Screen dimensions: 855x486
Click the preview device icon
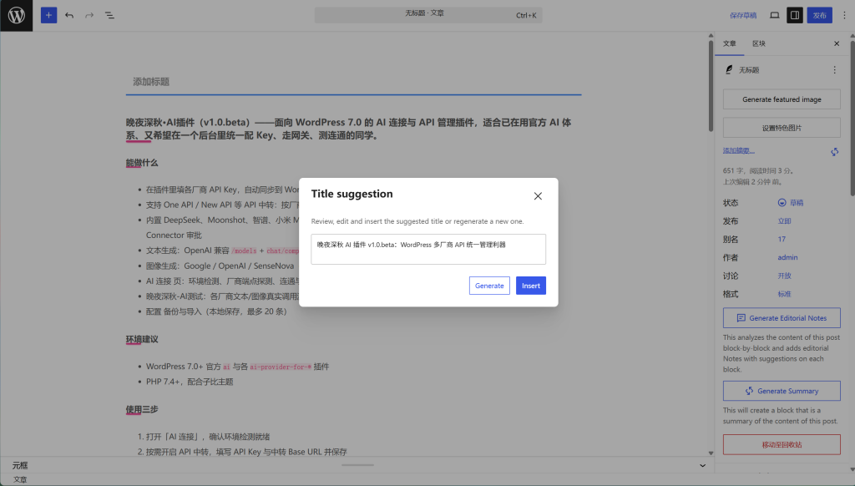pyautogui.click(x=774, y=15)
